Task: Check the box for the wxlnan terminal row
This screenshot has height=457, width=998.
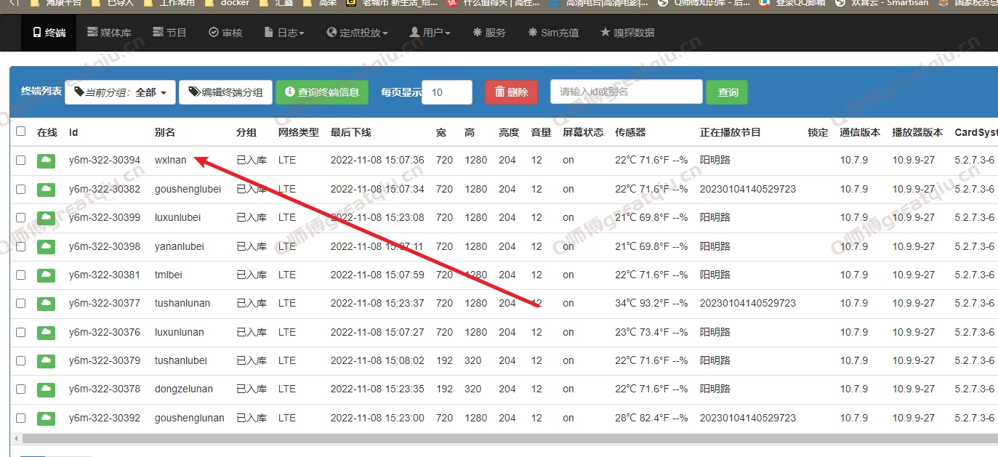Action: [21, 161]
